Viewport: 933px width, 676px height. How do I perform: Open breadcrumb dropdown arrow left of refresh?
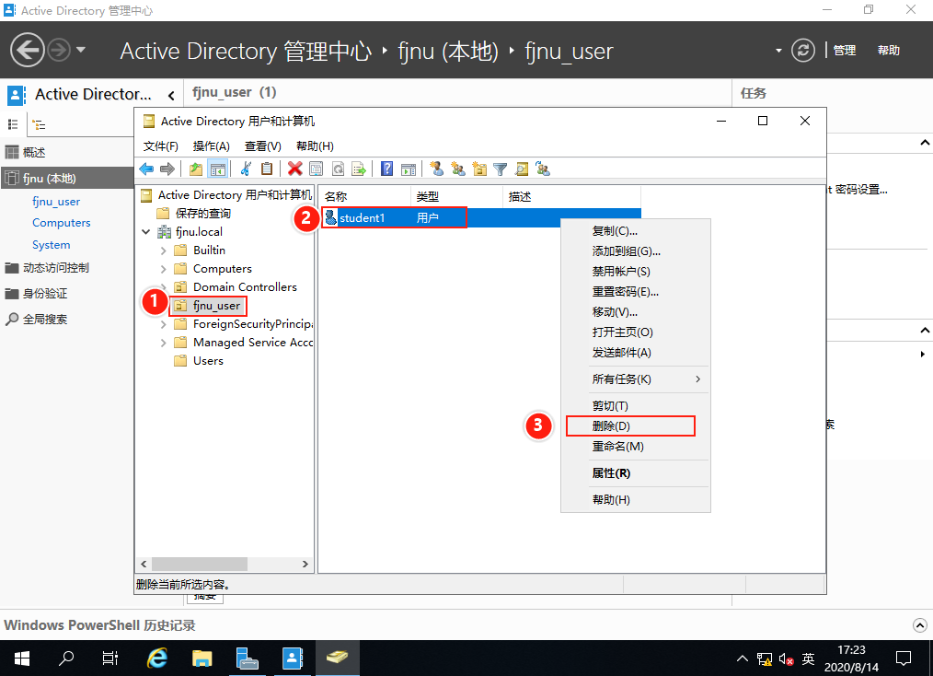coord(778,51)
